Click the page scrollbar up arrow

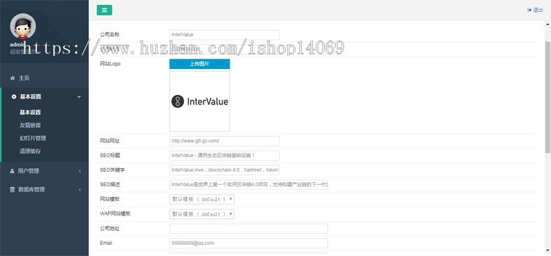(x=548, y=24)
